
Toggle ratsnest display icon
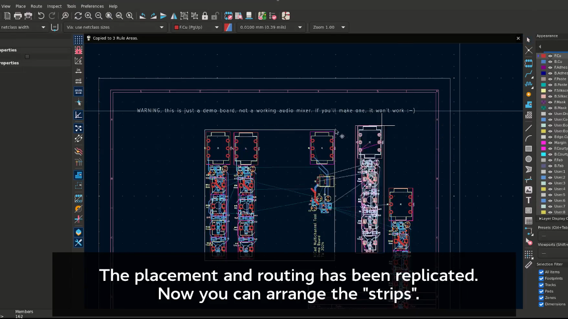click(x=79, y=128)
